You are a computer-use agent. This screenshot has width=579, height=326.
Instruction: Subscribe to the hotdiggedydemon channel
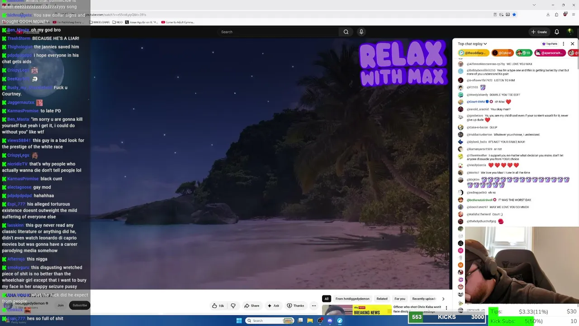pos(80,305)
